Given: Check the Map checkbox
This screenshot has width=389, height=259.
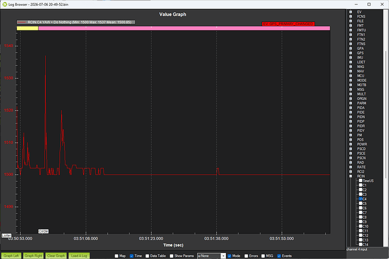Looking at the screenshot, I should [116, 256].
